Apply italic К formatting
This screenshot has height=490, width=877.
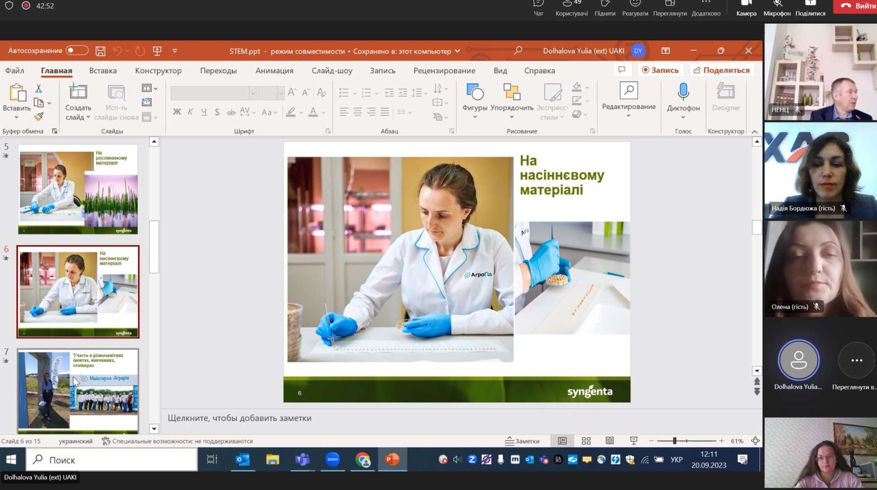tap(190, 112)
